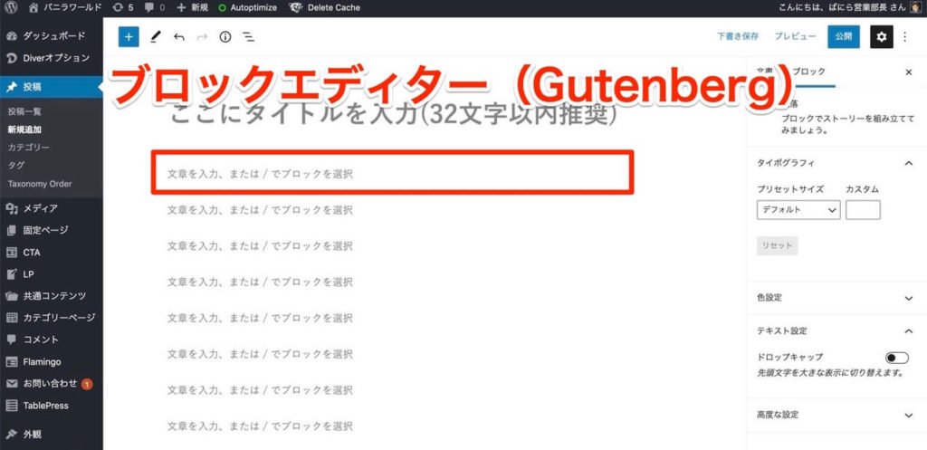
Task: Open the three-dot options menu
Action: pyautogui.click(x=904, y=36)
